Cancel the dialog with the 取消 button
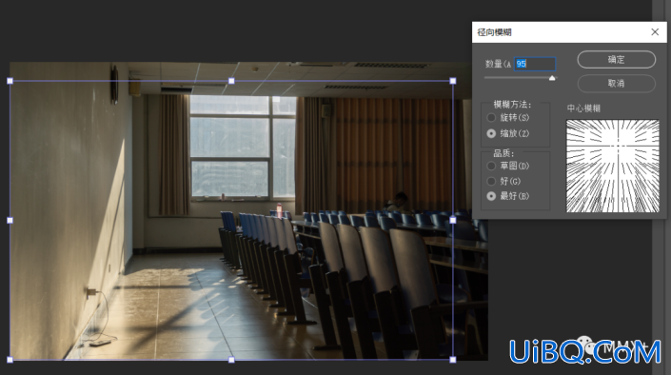Image resolution: width=671 pixels, height=375 pixels. 616,84
